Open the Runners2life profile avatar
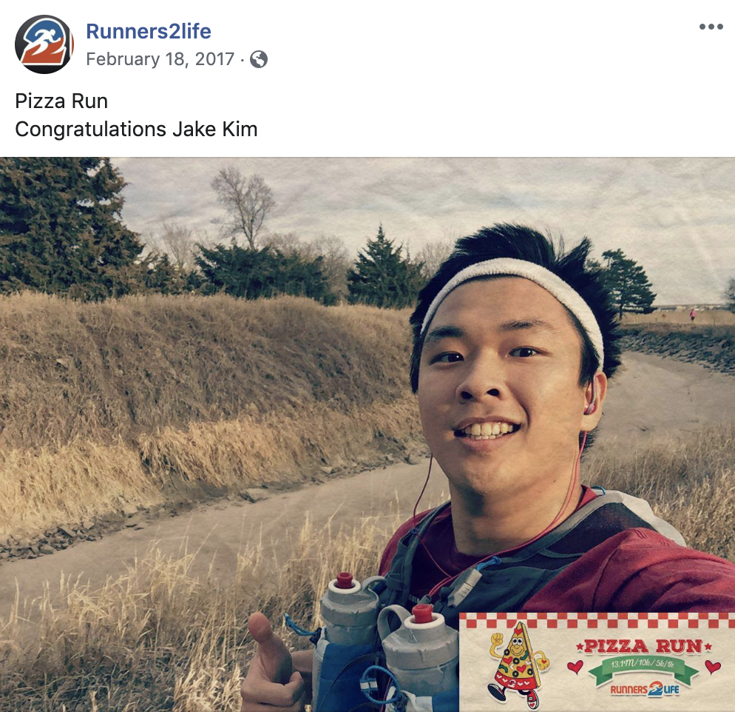Image resolution: width=735 pixels, height=712 pixels. point(44,44)
